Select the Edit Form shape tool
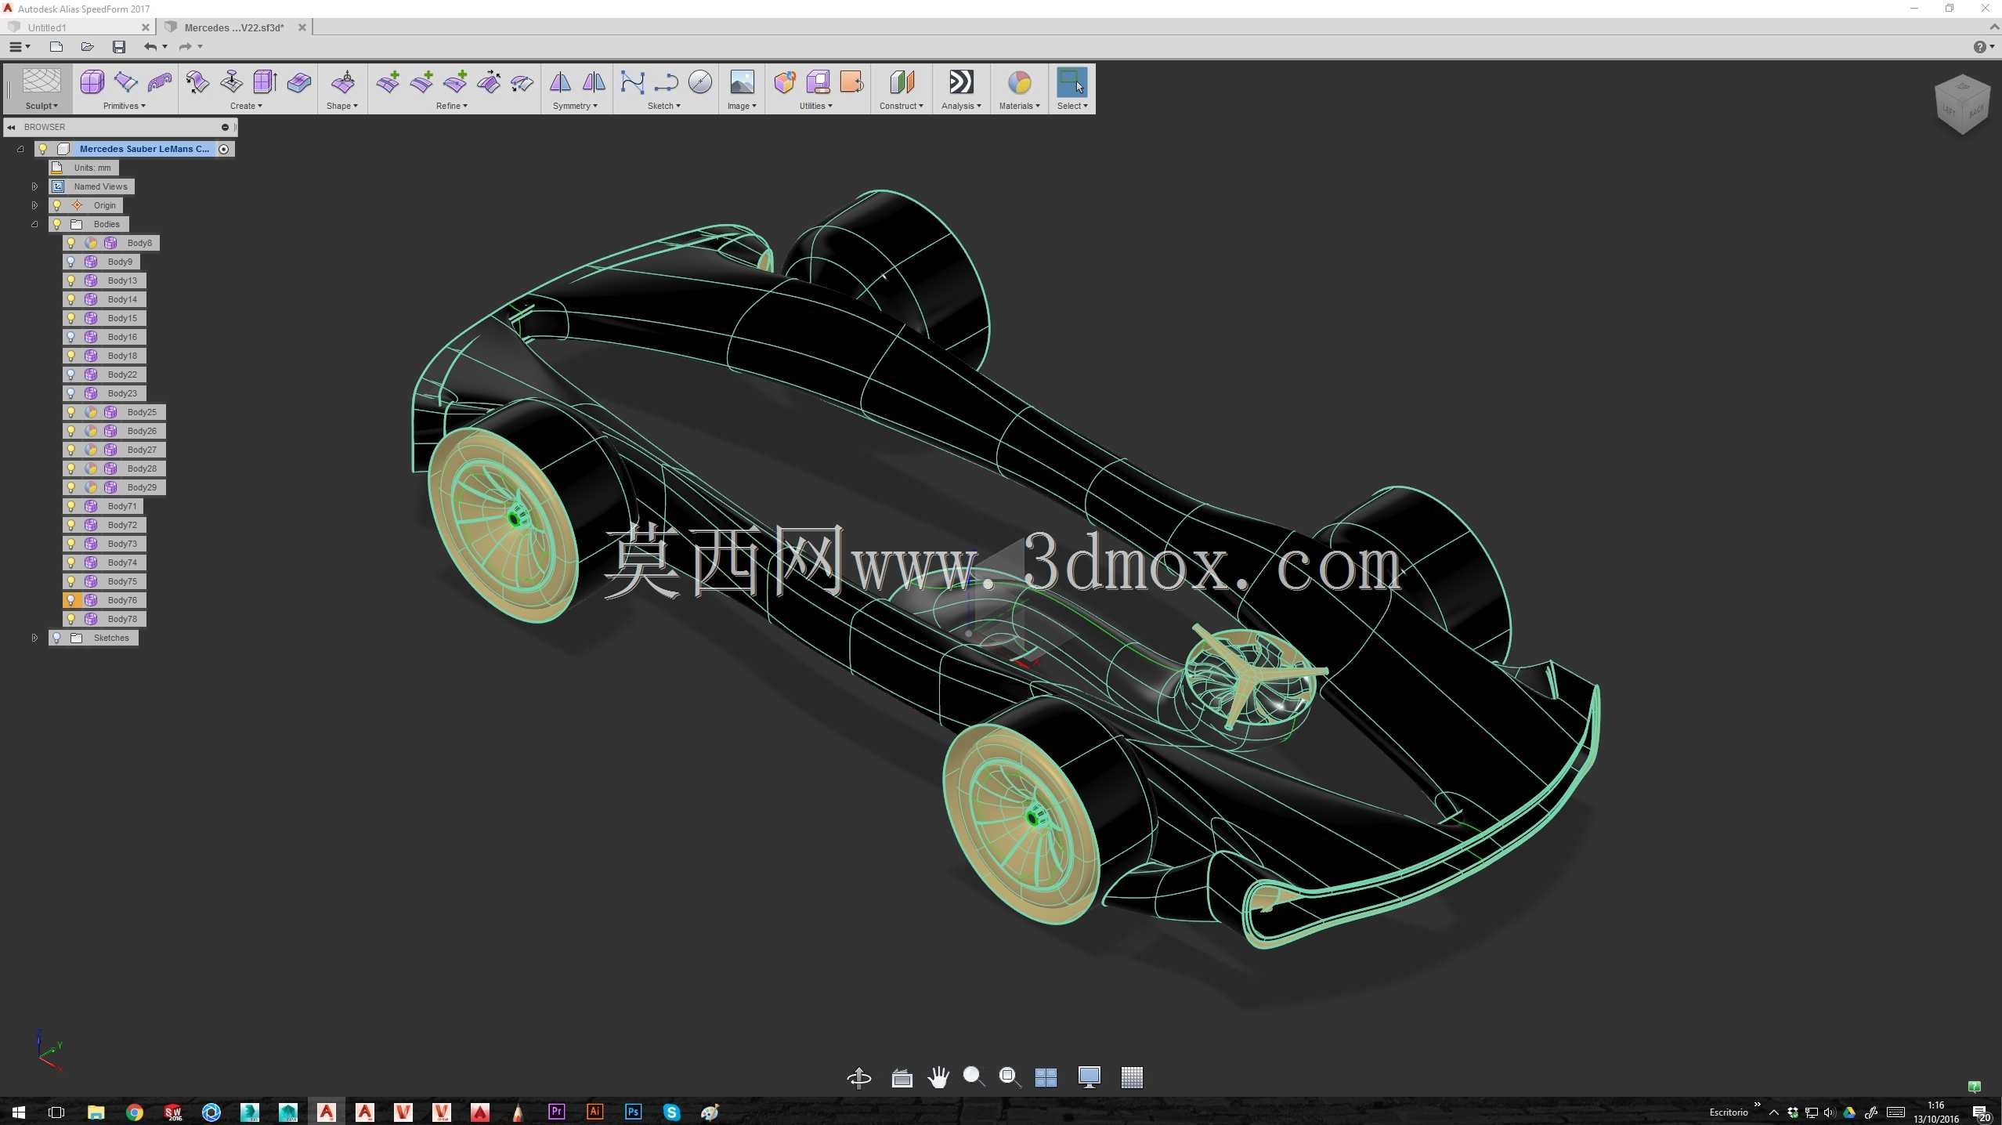The height and width of the screenshot is (1125, 2002). [342, 81]
